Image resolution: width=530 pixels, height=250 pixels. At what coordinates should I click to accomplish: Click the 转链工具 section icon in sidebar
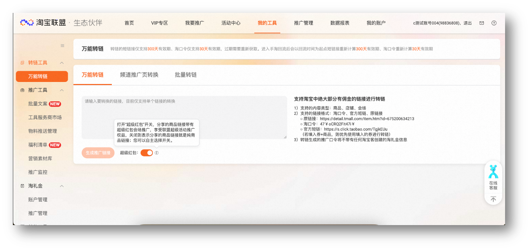coord(23,63)
